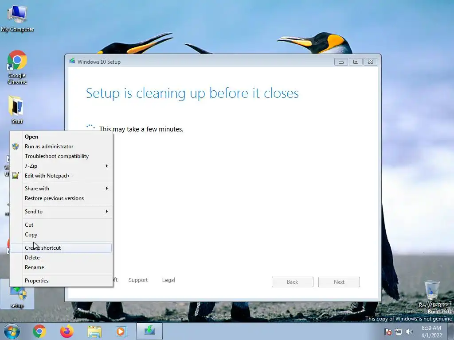Switch to Windows 10 Setup taskbar button
This screenshot has width=454, height=340.
pyautogui.click(x=149, y=331)
